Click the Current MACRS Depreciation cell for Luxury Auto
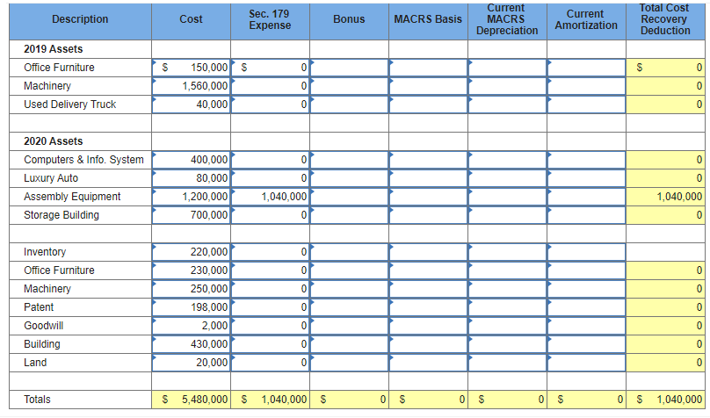The width and height of the screenshot is (710, 418). tap(507, 178)
